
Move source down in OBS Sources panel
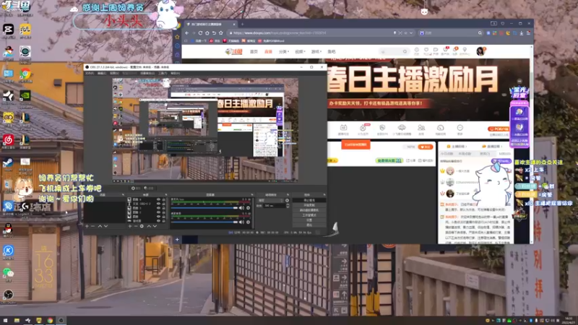coord(155,226)
